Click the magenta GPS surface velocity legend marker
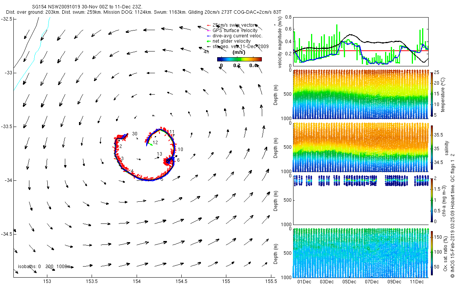 pos(209,30)
